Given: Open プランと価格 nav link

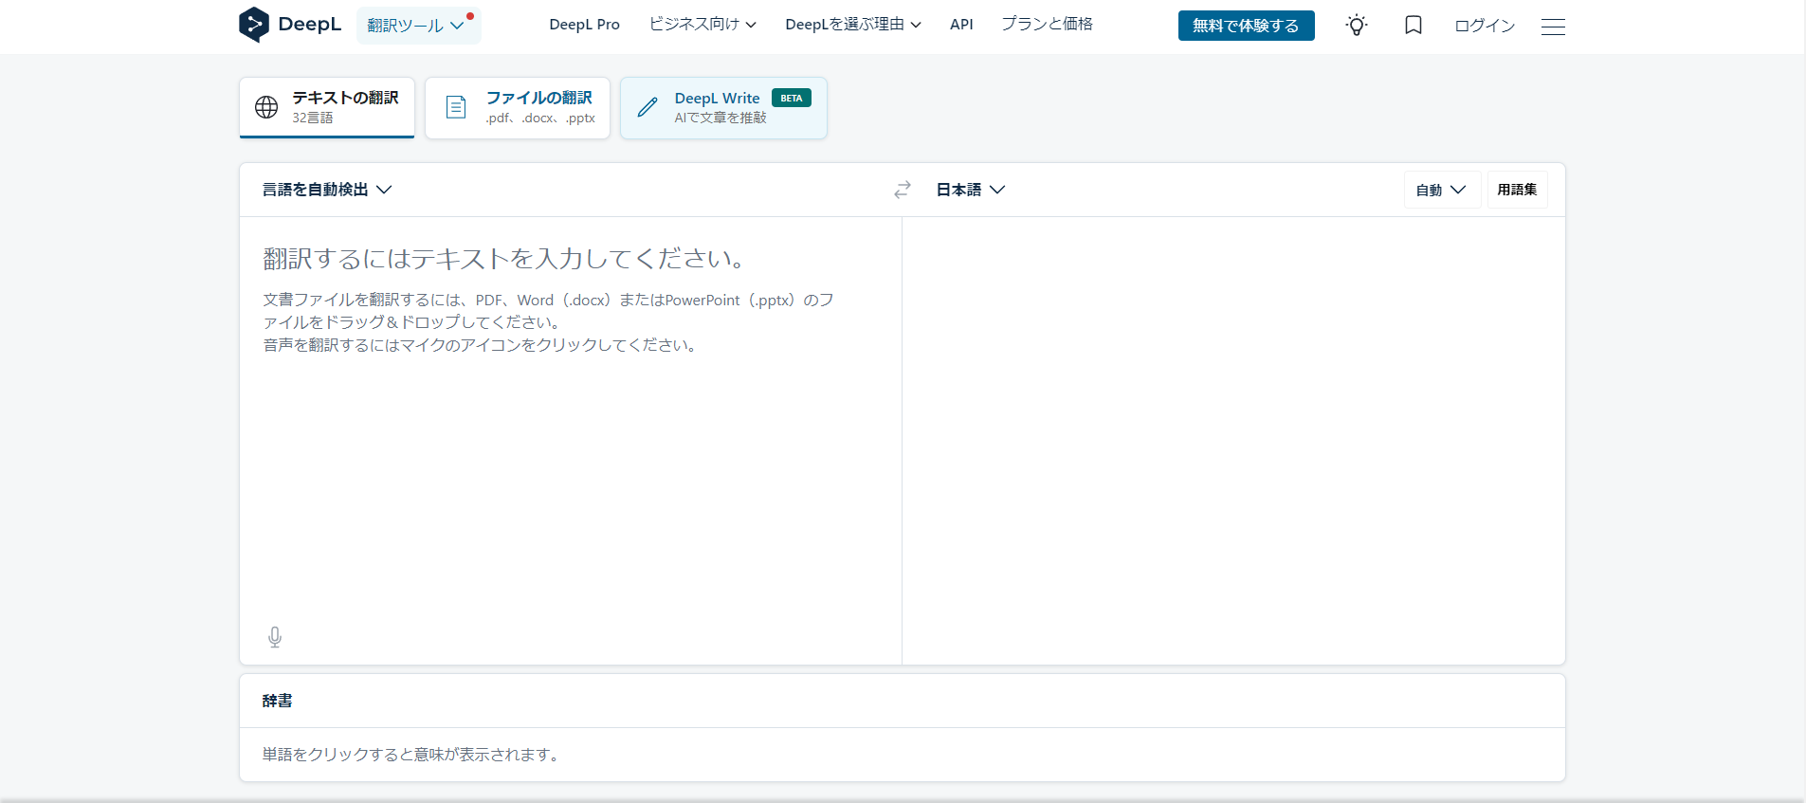Looking at the screenshot, I should point(1047,25).
